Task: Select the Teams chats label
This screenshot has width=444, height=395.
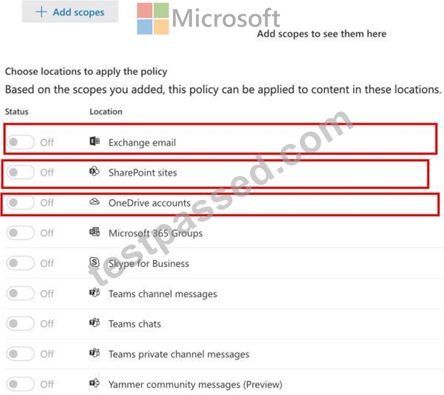Action: [135, 324]
